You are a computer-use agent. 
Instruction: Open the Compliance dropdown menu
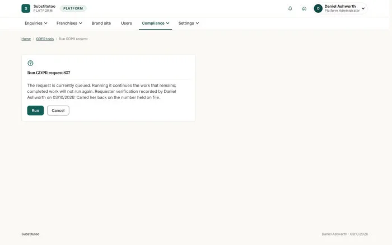tap(155, 23)
